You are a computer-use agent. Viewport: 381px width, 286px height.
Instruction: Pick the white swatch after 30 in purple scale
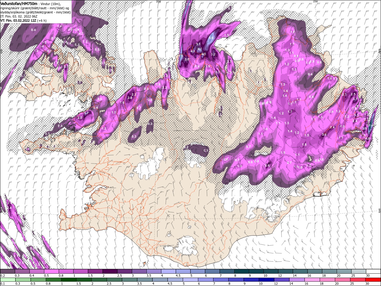pos(374,271)
